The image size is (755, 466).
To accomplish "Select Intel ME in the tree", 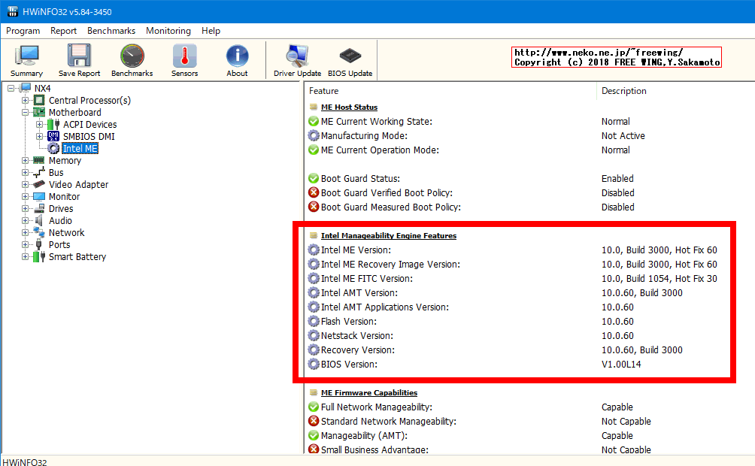I will pyautogui.click(x=80, y=149).
